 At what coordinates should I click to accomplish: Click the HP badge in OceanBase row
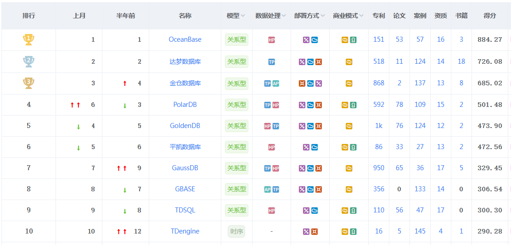[x=271, y=40]
